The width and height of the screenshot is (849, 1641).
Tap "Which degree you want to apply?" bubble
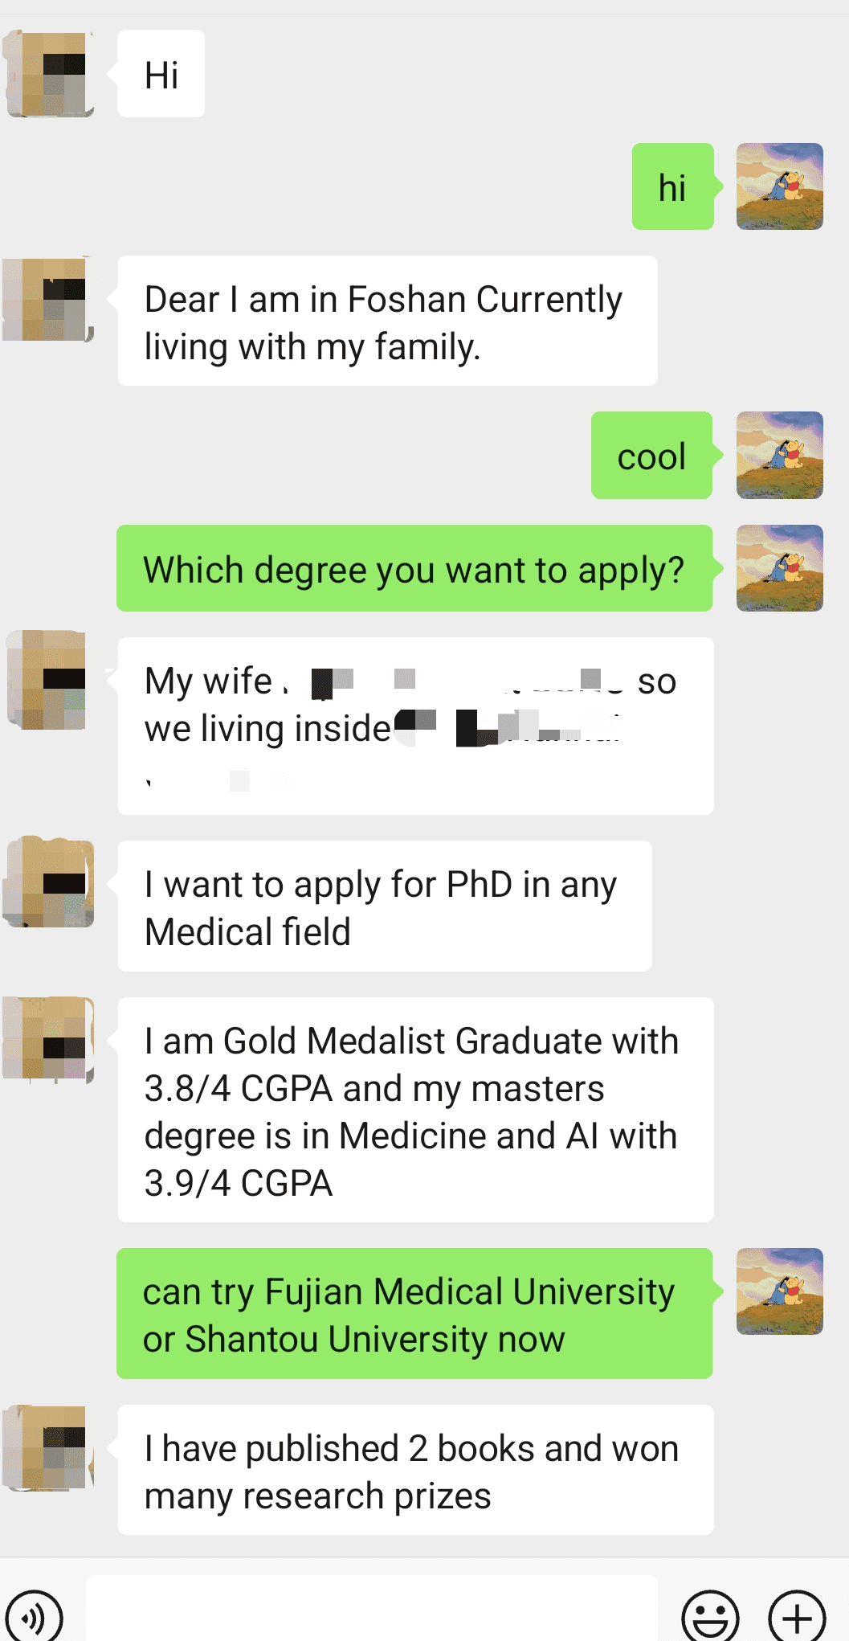414,569
